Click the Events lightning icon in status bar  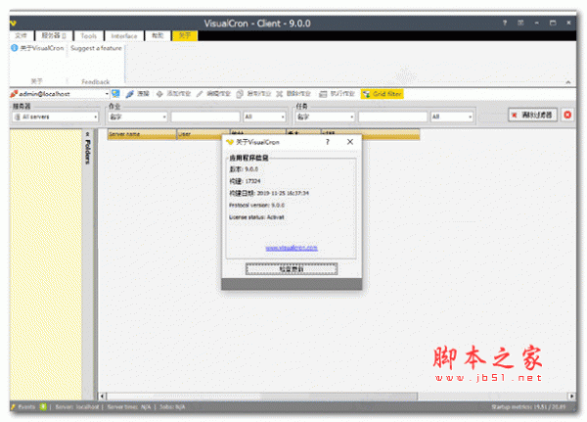click(x=13, y=407)
